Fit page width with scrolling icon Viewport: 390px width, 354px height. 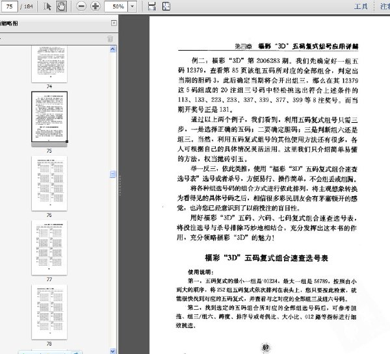pos(152,6)
